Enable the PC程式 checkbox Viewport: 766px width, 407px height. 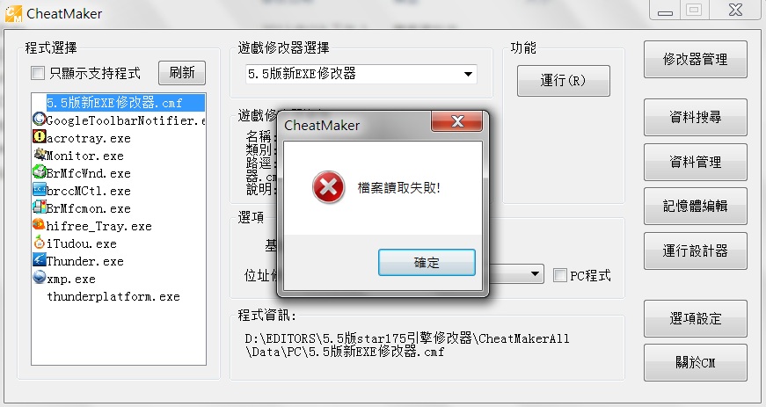[560, 275]
